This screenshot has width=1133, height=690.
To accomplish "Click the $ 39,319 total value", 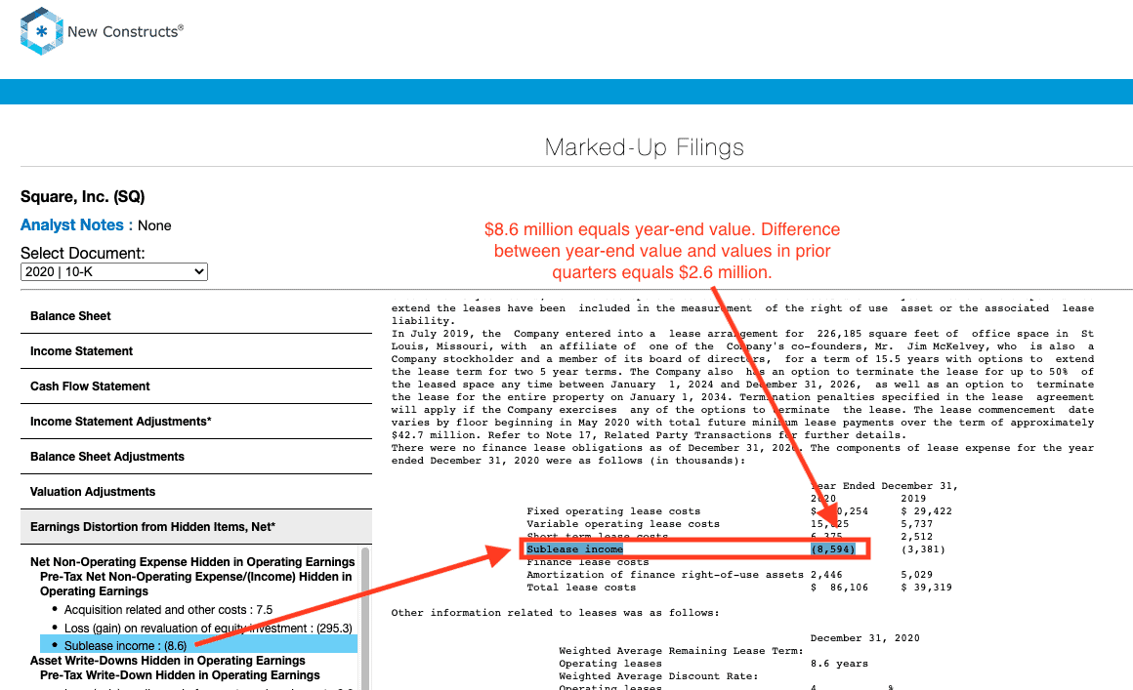I will coord(926,588).
